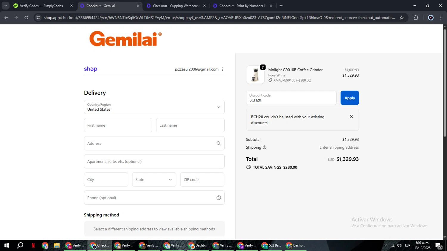Screen dimensions: 447x251
Task: Click the phone field help icon
Action: tap(218, 198)
